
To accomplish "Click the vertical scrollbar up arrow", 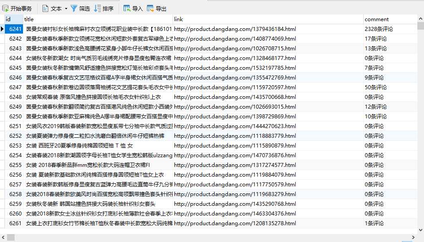I will tap(420, 19).
